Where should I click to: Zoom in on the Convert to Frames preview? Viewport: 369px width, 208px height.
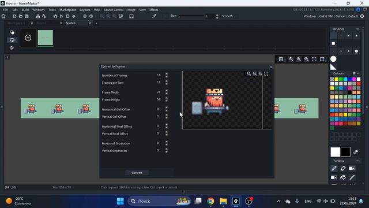[x=261, y=74]
